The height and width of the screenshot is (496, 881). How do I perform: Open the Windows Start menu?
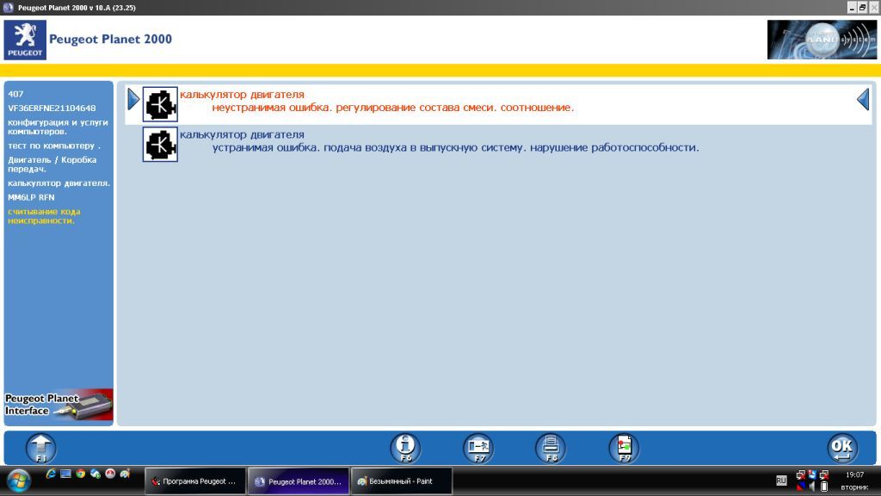19,480
